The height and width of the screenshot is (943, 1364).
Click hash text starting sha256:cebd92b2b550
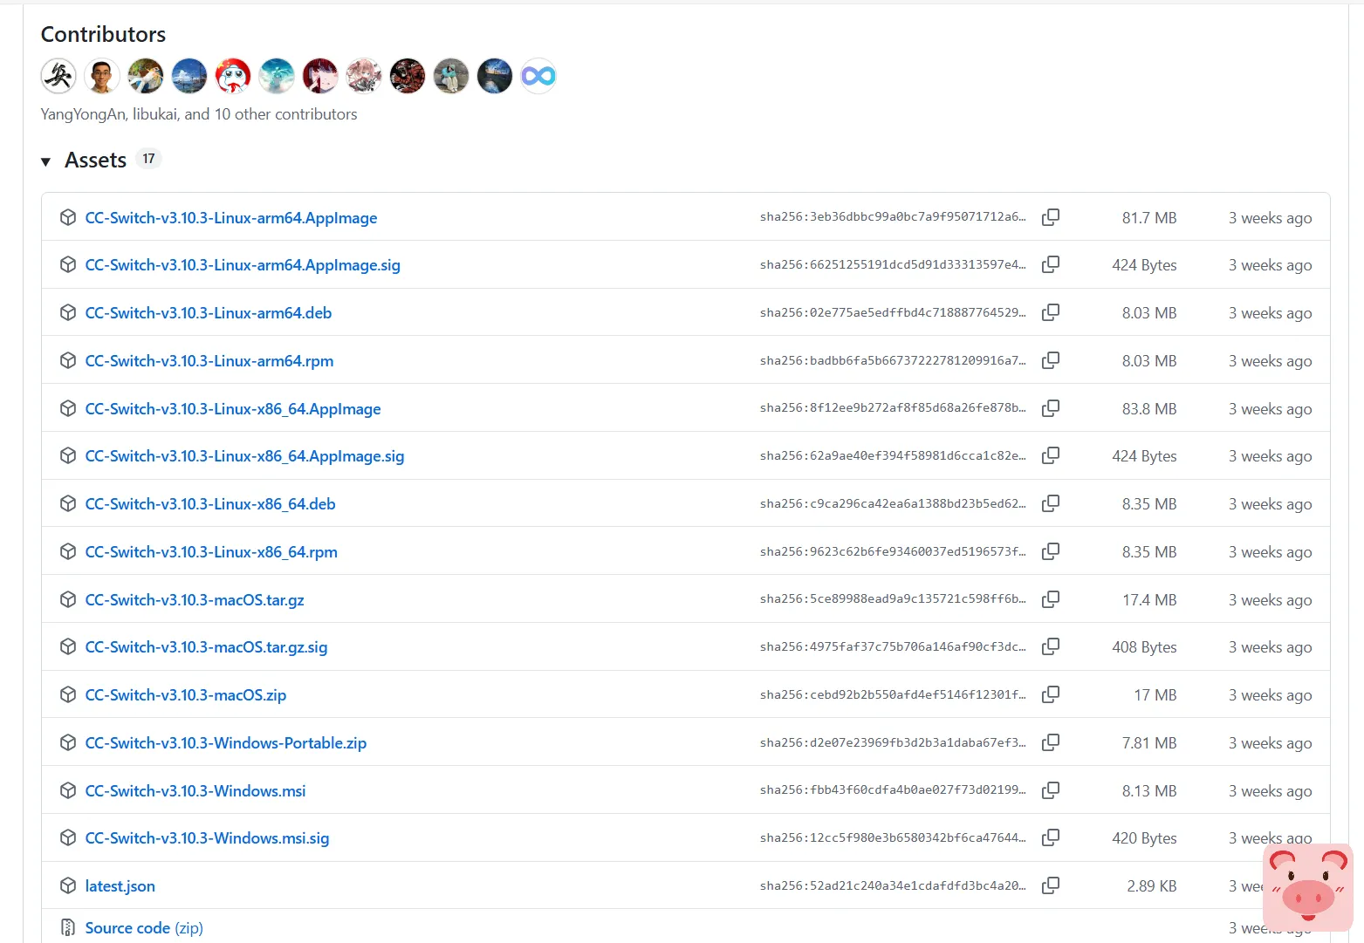point(893,694)
